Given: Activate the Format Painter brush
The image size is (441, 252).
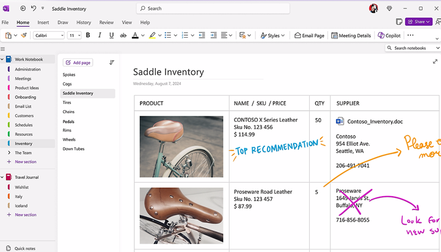Looking at the screenshot, I should (24, 35).
